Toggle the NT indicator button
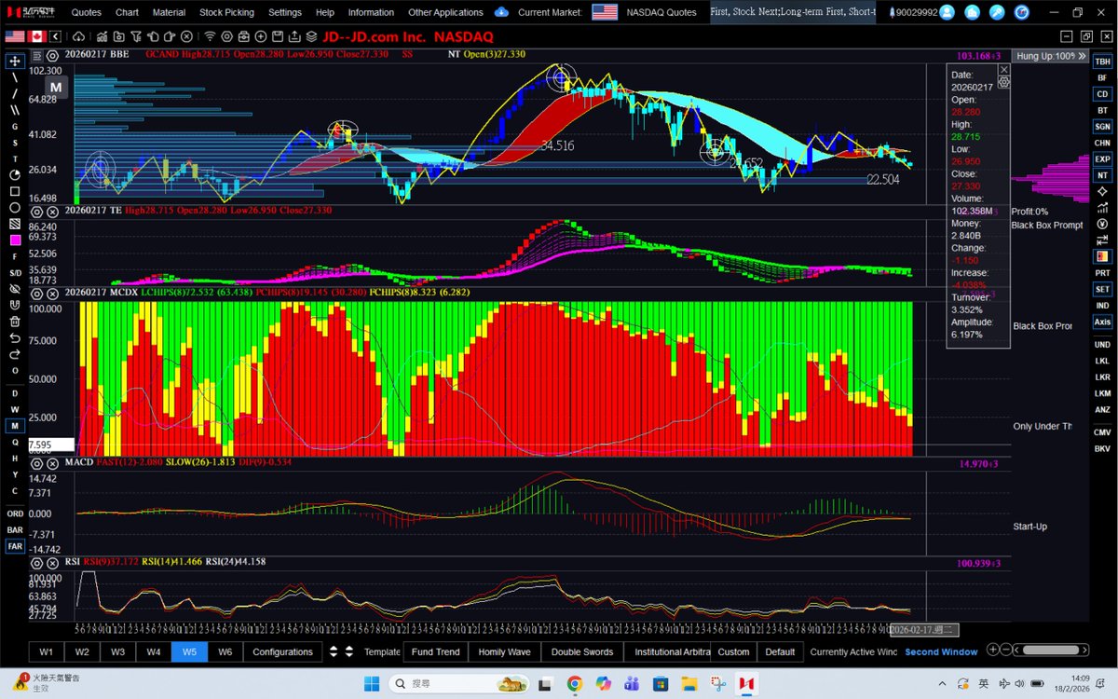Screen dimensions: 1118x699 coord(1102,175)
